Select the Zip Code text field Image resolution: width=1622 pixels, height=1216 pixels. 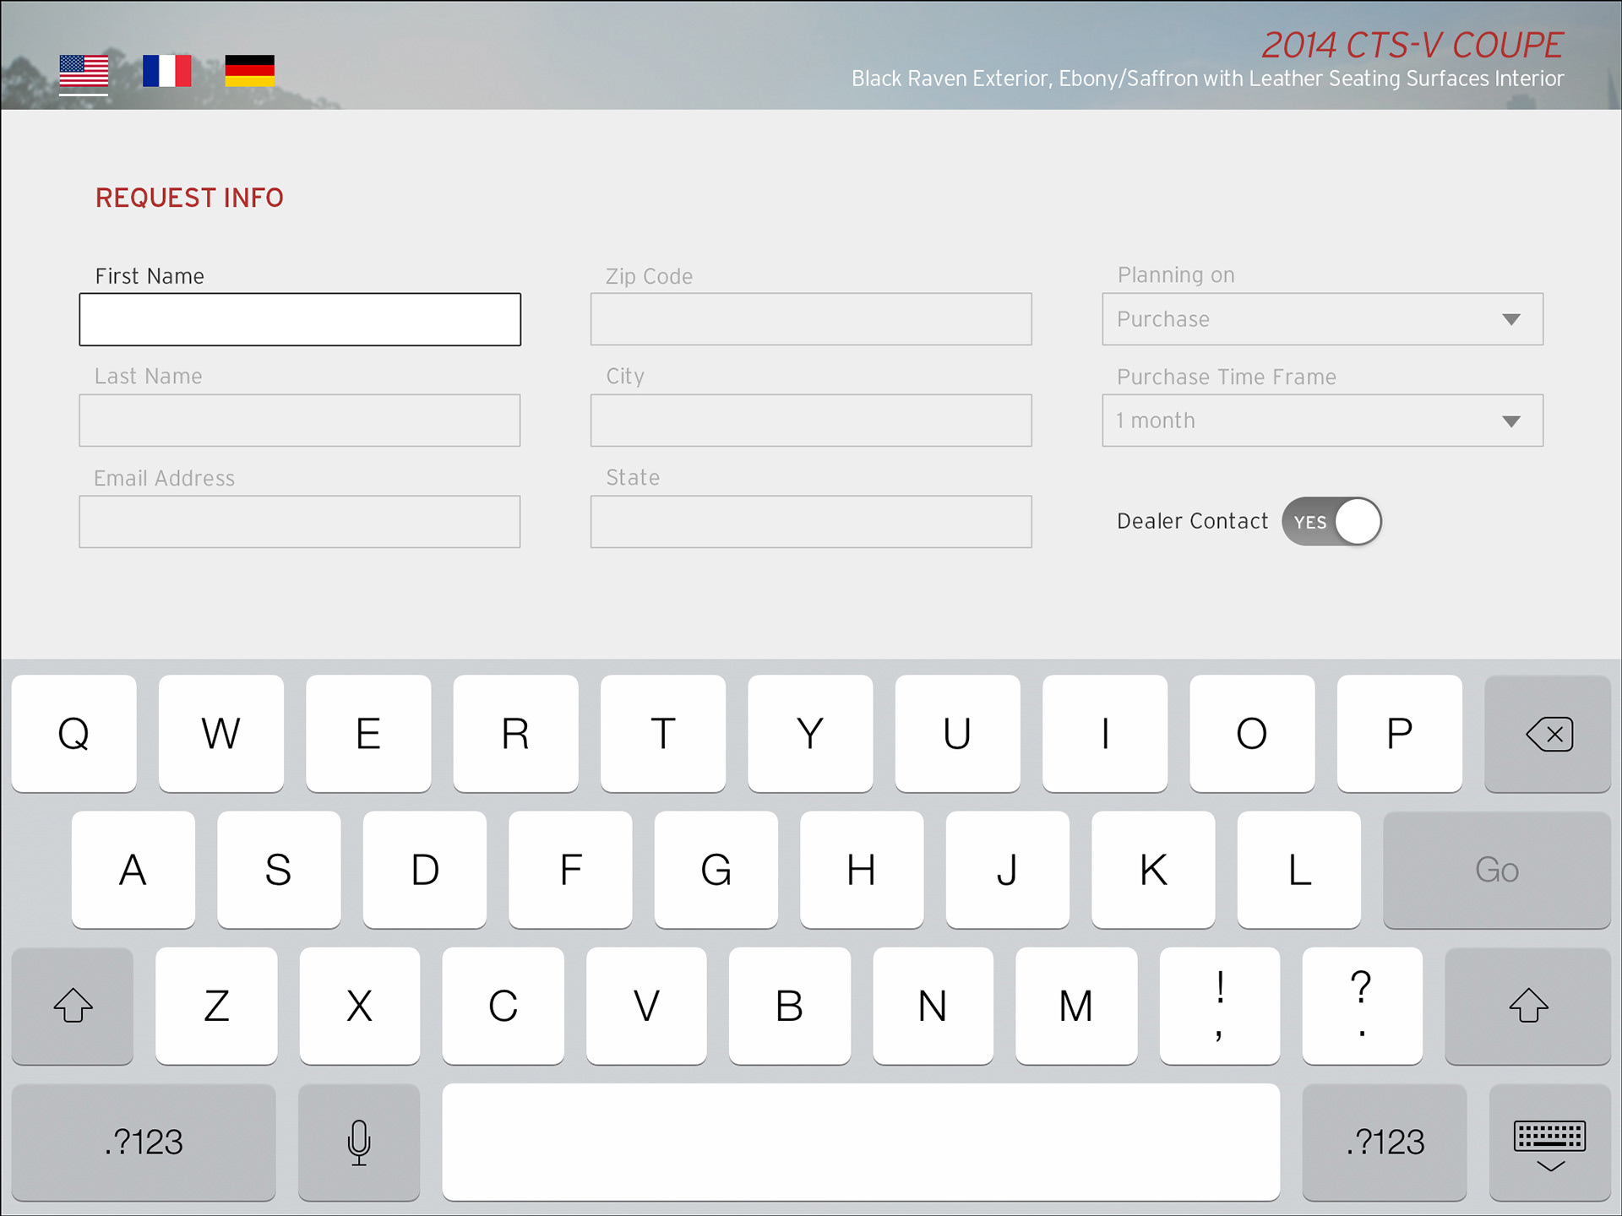(x=811, y=319)
